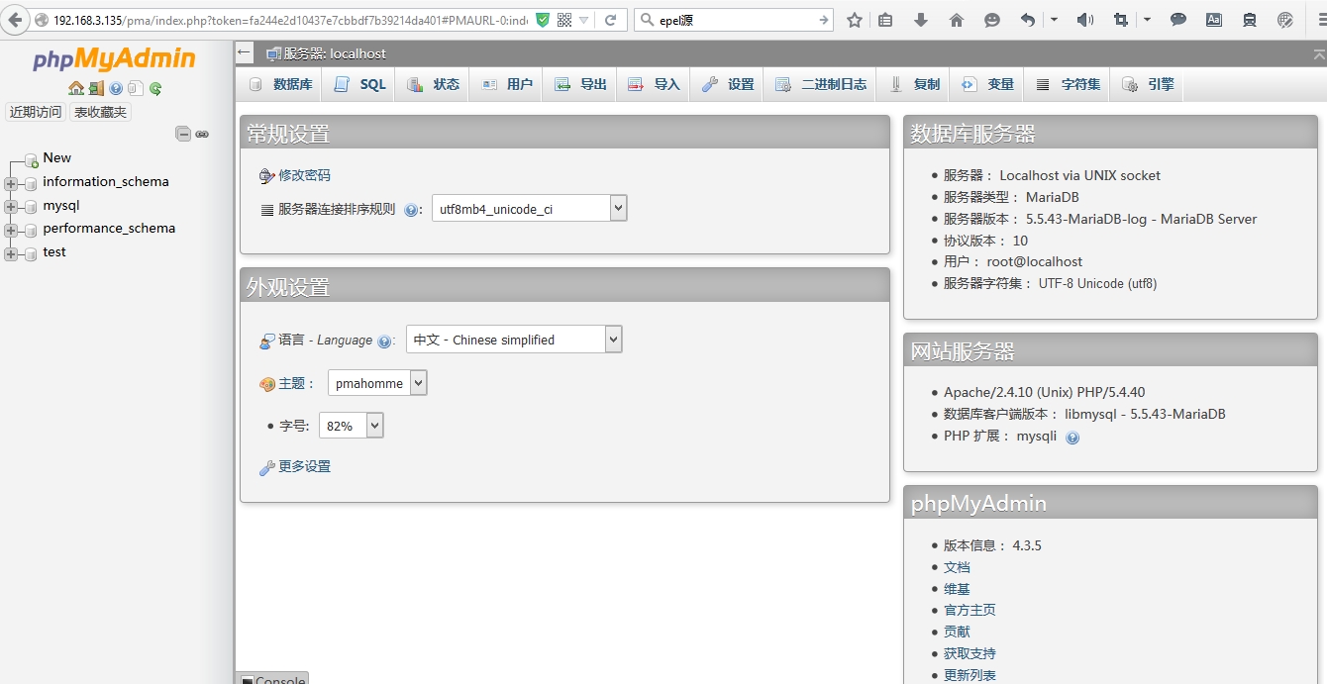Viewport: 1327px width, 684px height.
Task: Bookmark the page with the star icon
Action: pos(855,20)
